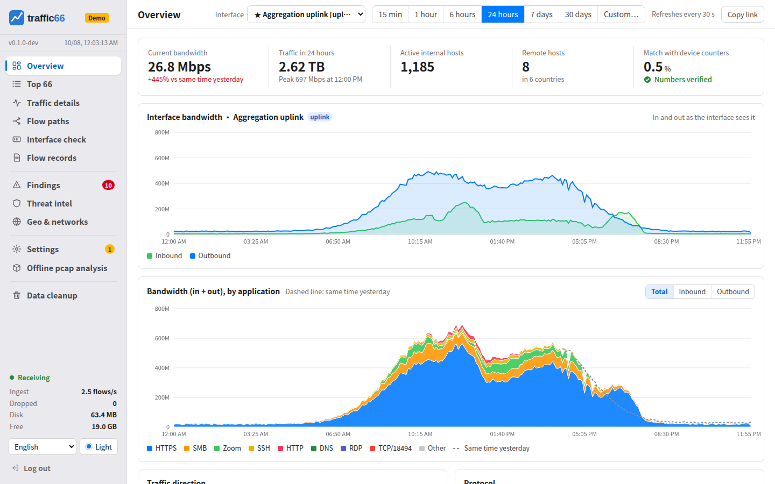
Task: Open the Settings page link
Action: pos(64,249)
